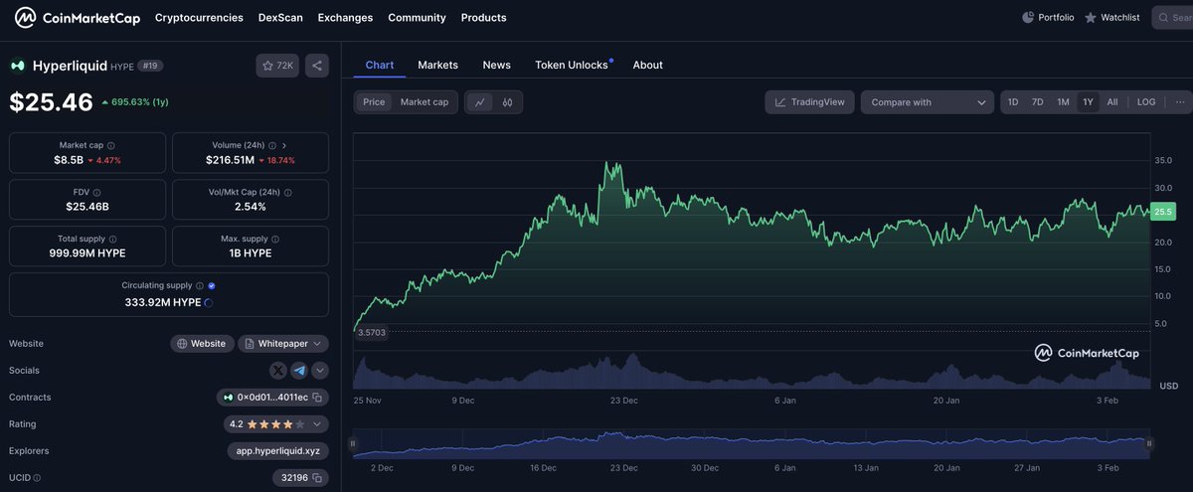Click the Total supply info icon
The width and height of the screenshot is (1193, 492).
(113, 240)
